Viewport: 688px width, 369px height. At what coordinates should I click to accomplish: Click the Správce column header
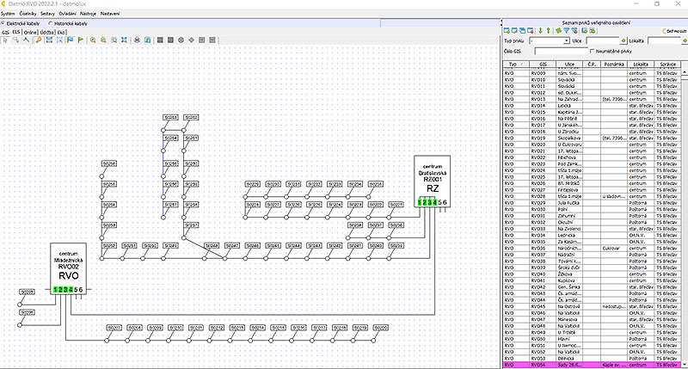click(x=667, y=64)
